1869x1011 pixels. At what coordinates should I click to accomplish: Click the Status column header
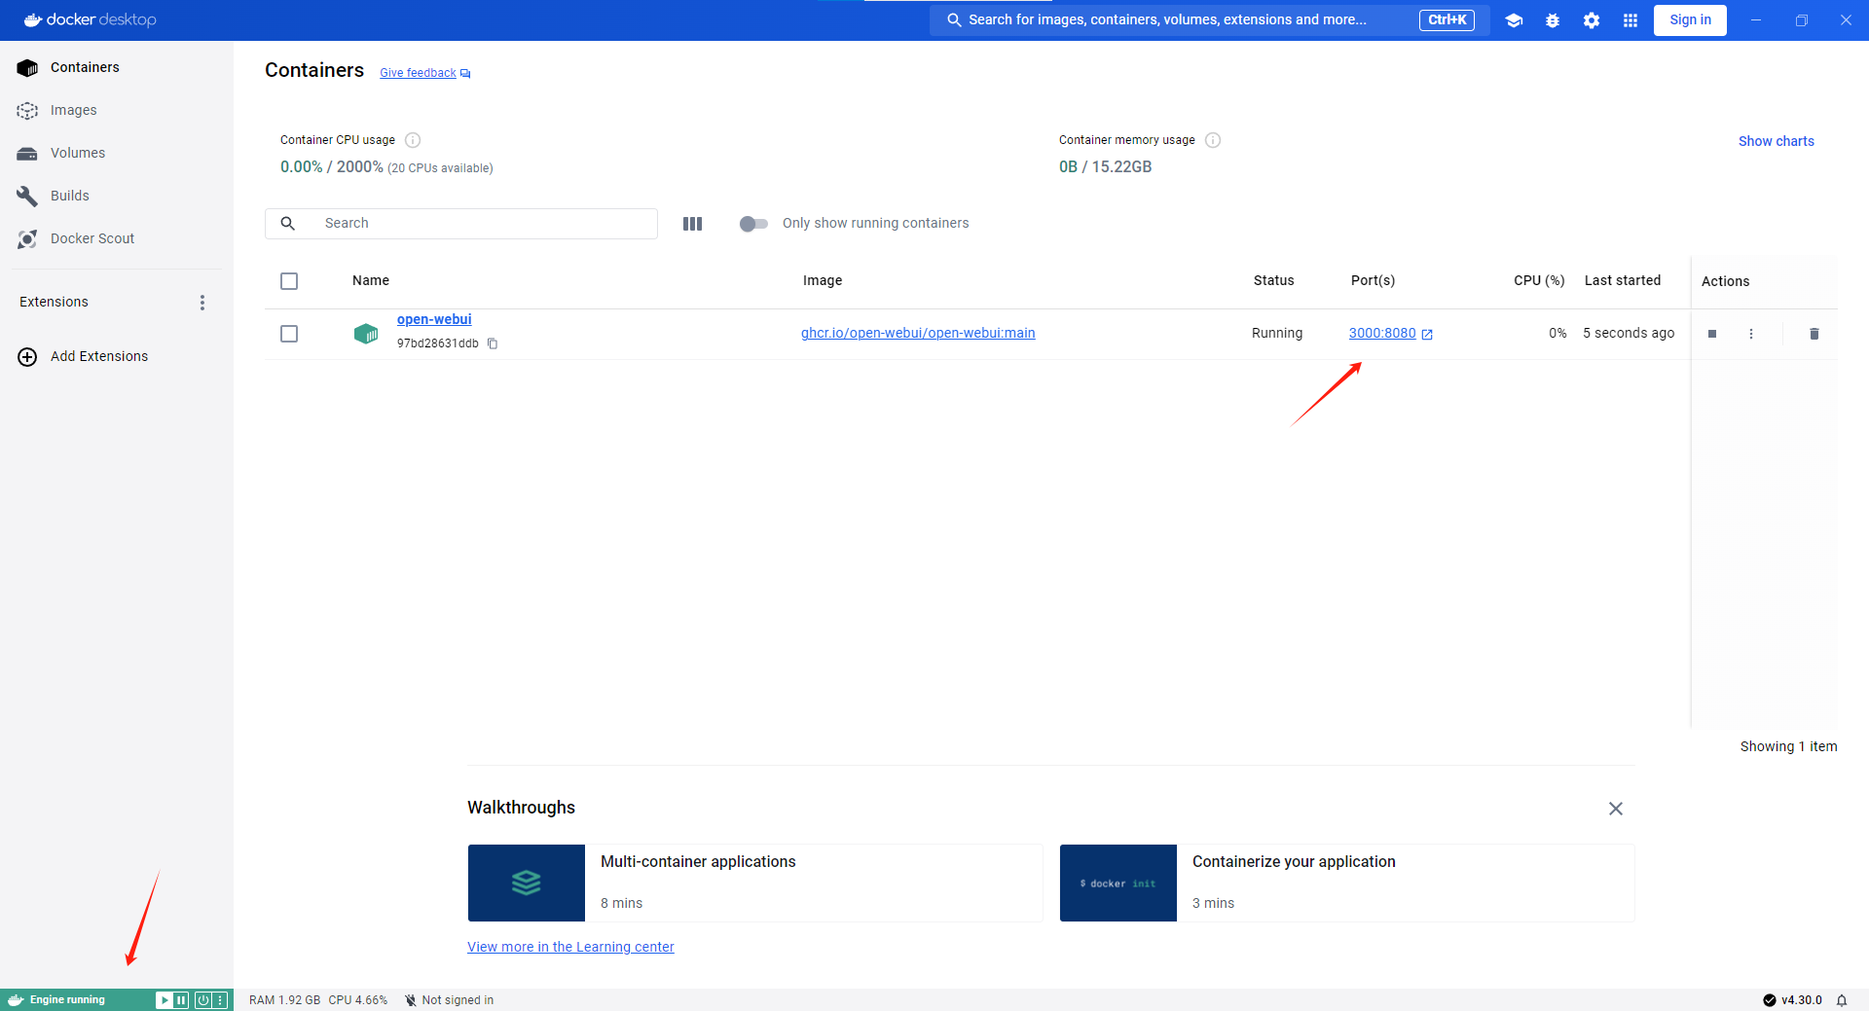tap(1274, 280)
